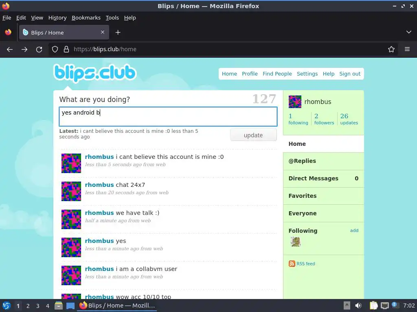This screenshot has width=417, height=312.
Task: Click rhombus name on the 'chat 24x7' post
Action: pyautogui.click(x=99, y=185)
